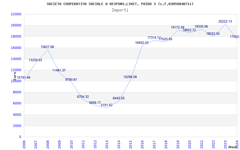Click x-axis year 2023

pos(225,145)
